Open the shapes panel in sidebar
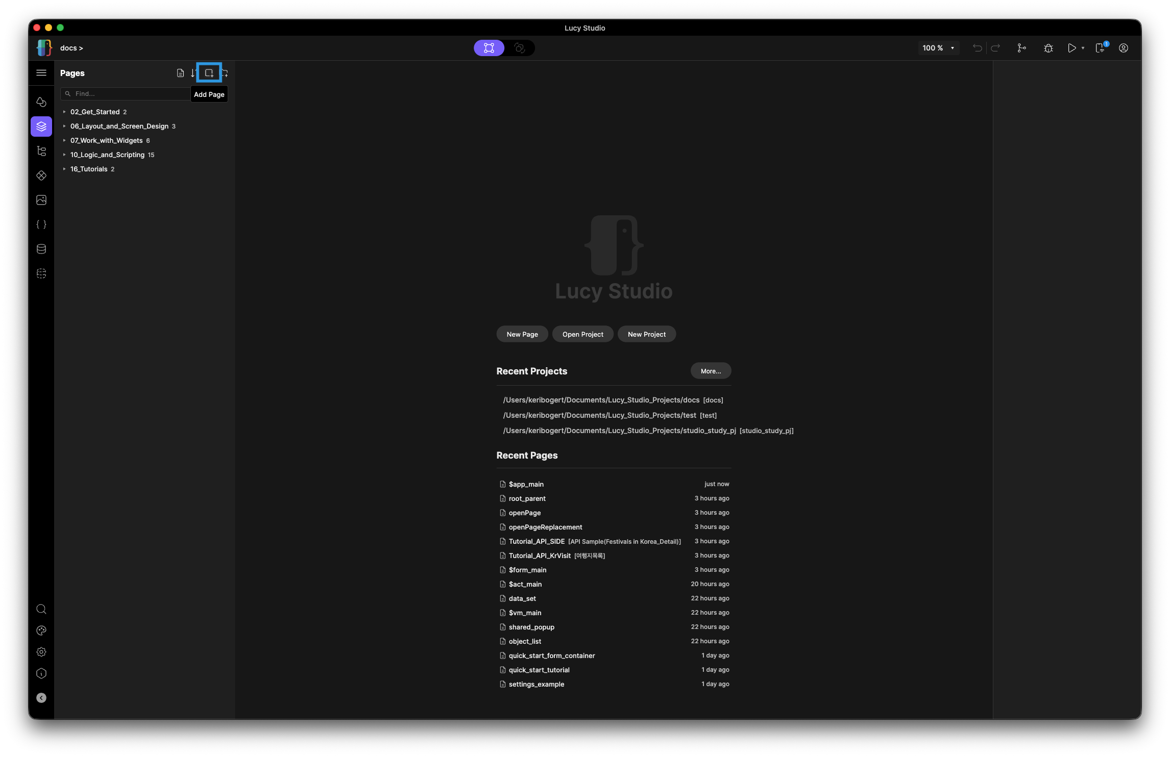The image size is (1170, 757). (41, 102)
